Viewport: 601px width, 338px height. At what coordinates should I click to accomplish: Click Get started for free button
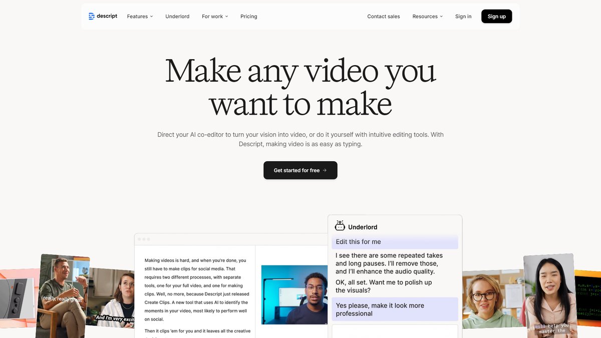[x=300, y=170]
